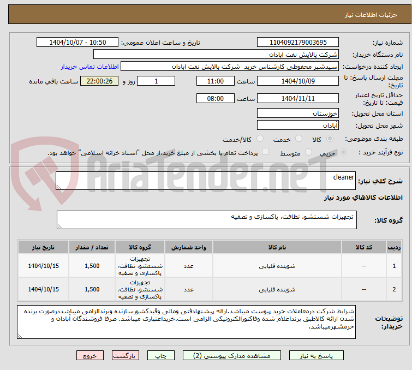This screenshot has height=370, width=412.
Task: Click the خروج exit button
Action: pyautogui.click(x=90, y=356)
